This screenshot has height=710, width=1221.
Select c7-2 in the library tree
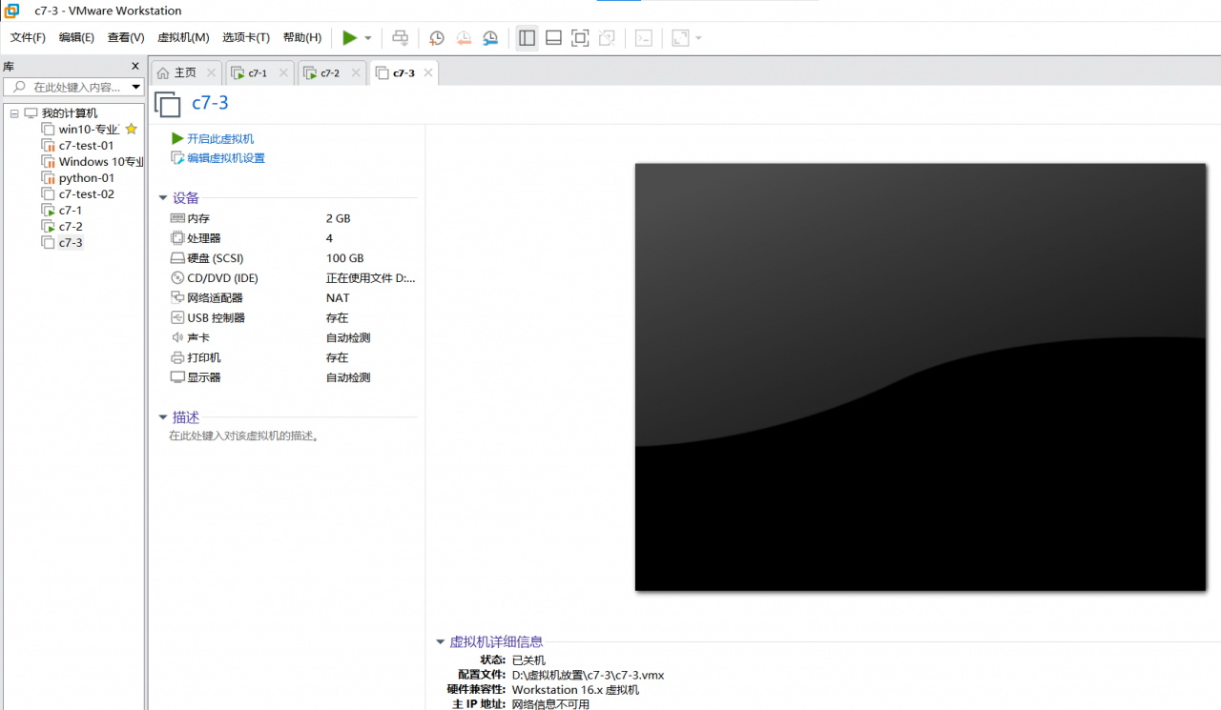pos(71,227)
